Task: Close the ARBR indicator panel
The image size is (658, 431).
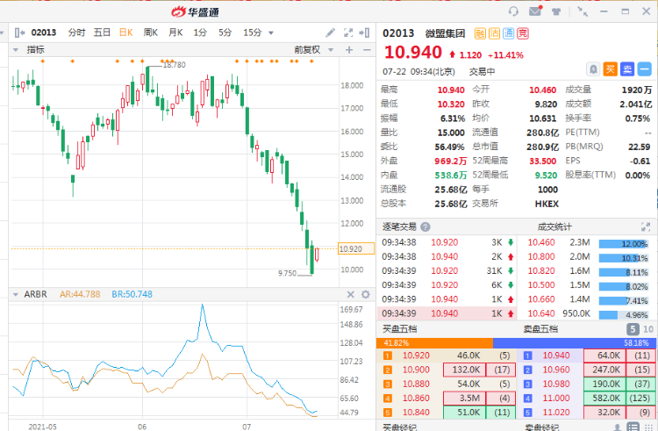Action: pyautogui.click(x=351, y=295)
